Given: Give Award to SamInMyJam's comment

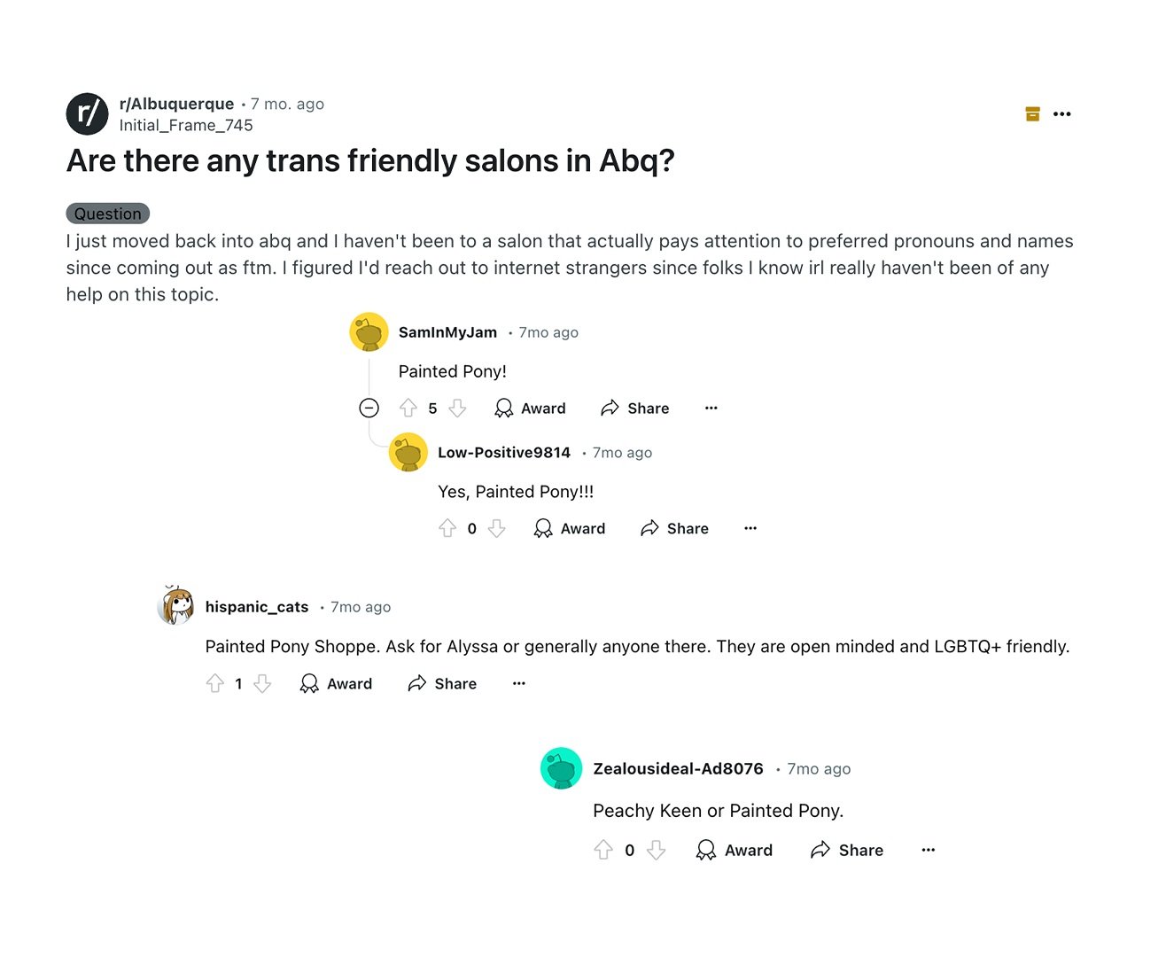Looking at the screenshot, I should (530, 408).
